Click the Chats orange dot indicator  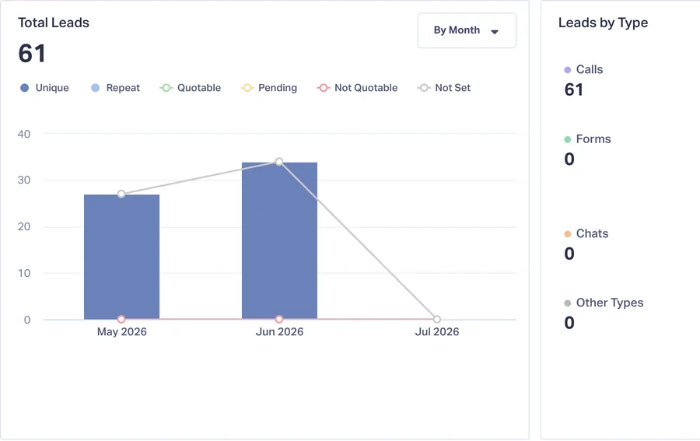[568, 234]
